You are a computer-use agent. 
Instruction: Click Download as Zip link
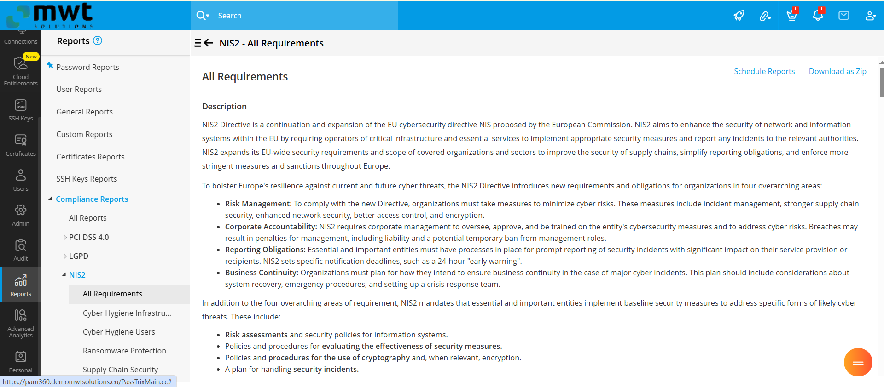(x=837, y=71)
